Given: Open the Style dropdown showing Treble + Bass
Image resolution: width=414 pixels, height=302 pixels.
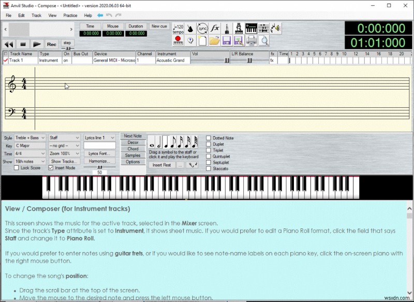Looking at the screenshot, I should tap(30, 138).
